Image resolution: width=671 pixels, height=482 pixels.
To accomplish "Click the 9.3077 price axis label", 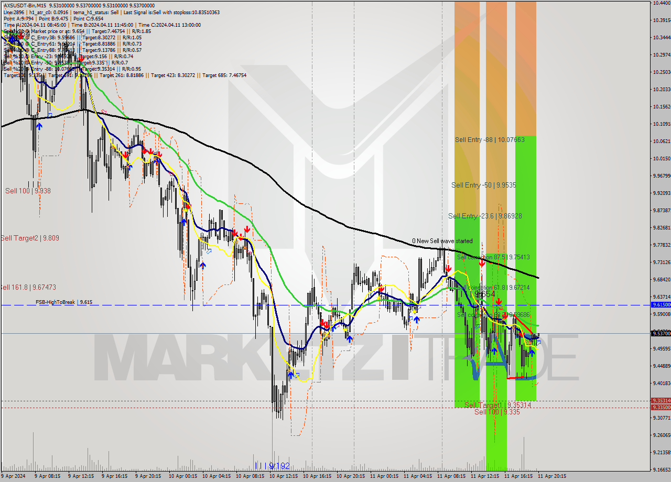I will pyautogui.click(x=662, y=418).
